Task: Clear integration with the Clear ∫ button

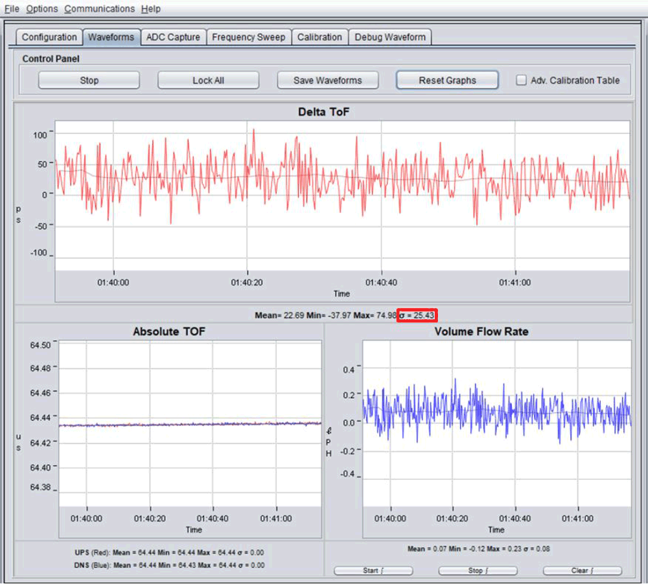Action: click(582, 570)
